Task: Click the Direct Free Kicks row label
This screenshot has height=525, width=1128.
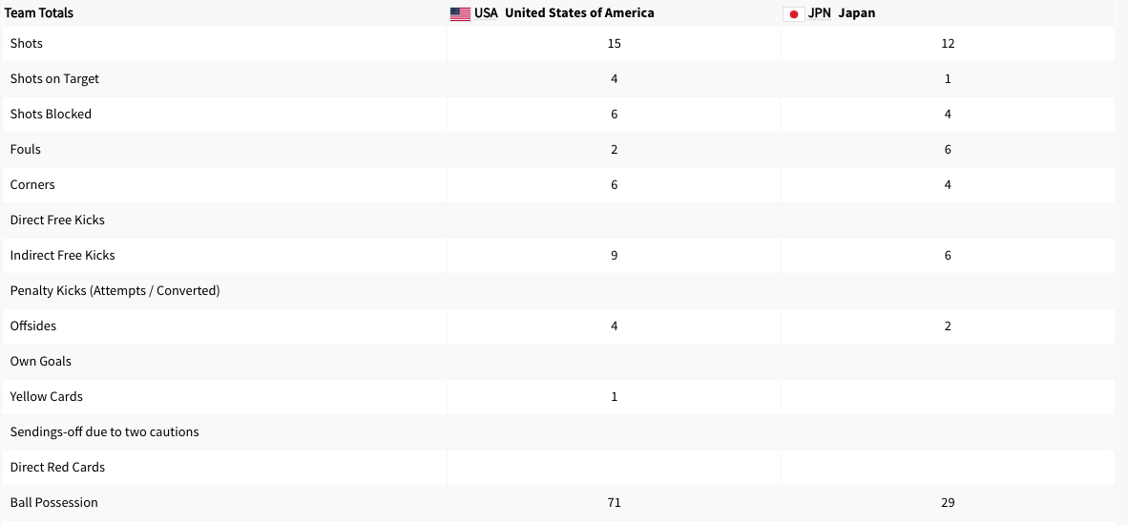Action: (57, 220)
